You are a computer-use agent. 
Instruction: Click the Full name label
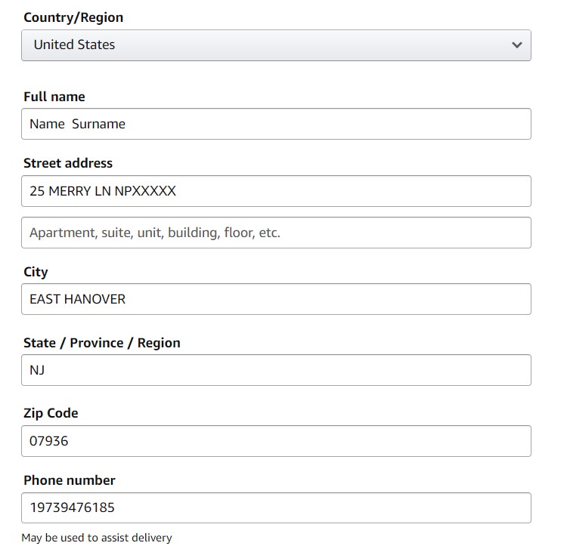pyautogui.click(x=54, y=97)
